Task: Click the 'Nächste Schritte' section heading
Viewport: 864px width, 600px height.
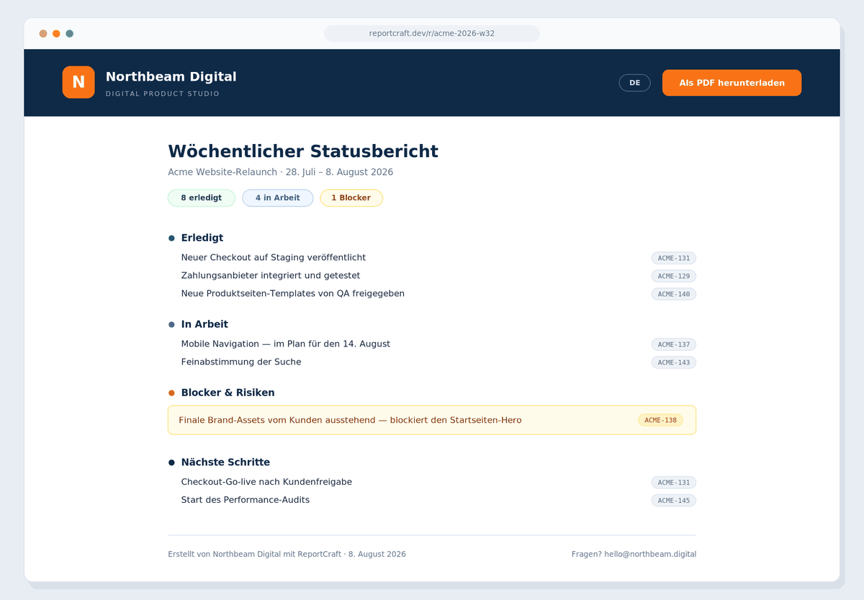Action: pos(225,462)
